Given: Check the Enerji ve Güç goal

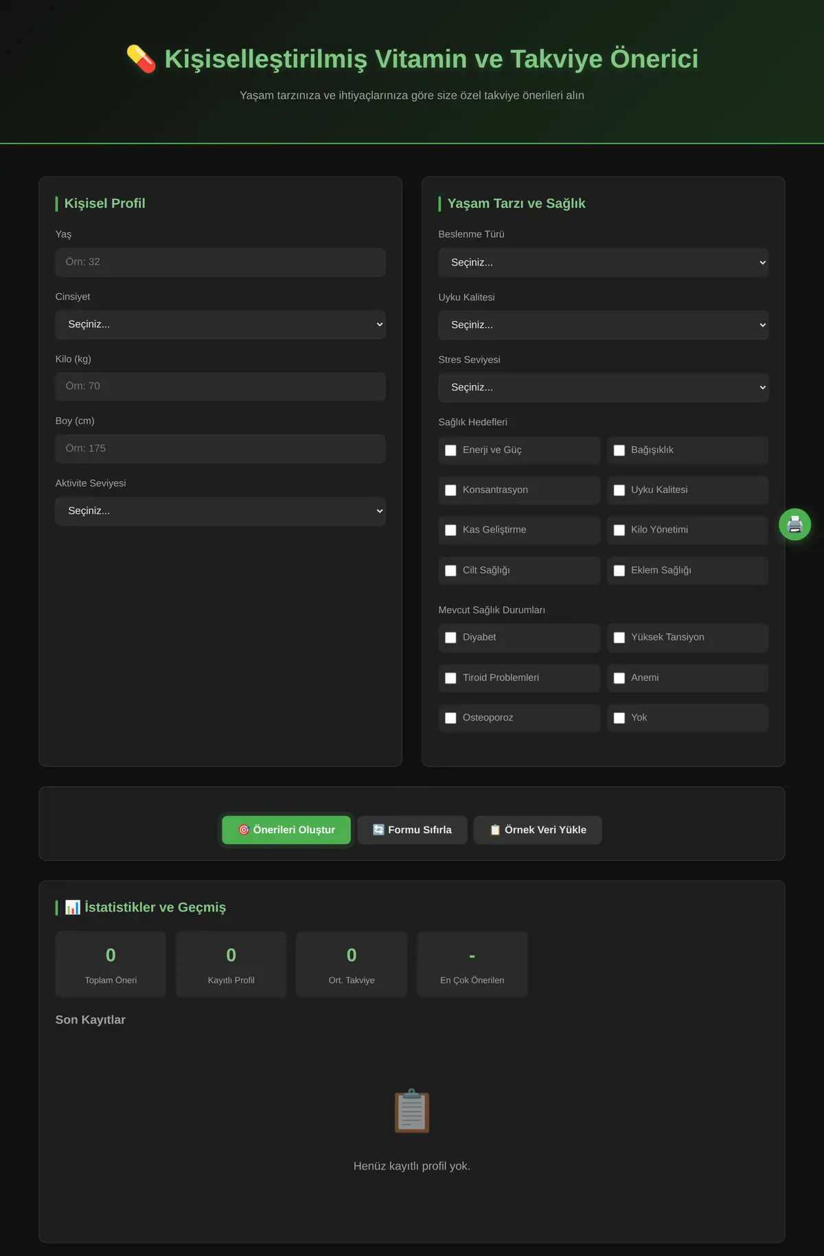Looking at the screenshot, I should [x=450, y=450].
